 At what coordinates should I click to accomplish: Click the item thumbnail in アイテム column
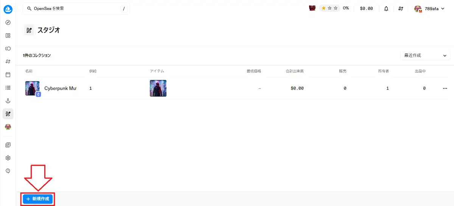(x=158, y=88)
